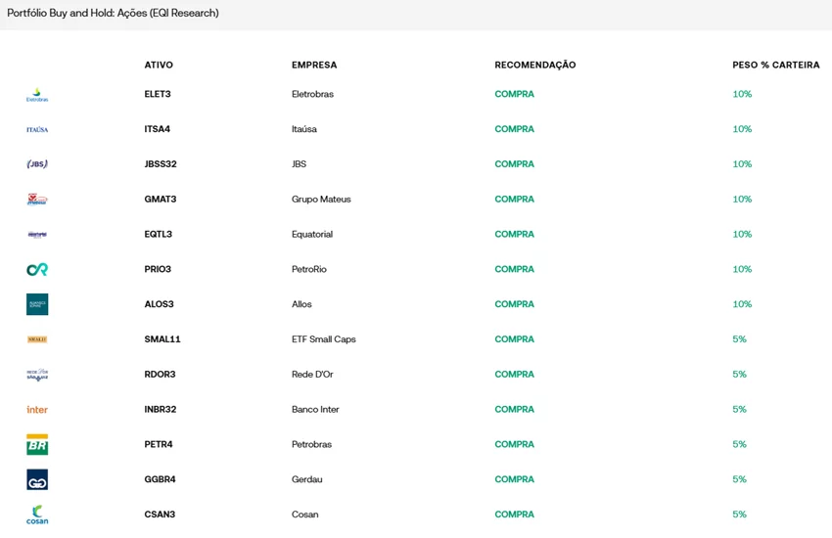The width and height of the screenshot is (832, 538).
Task: Click the Petrobras BR logo
Action: (37, 445)
